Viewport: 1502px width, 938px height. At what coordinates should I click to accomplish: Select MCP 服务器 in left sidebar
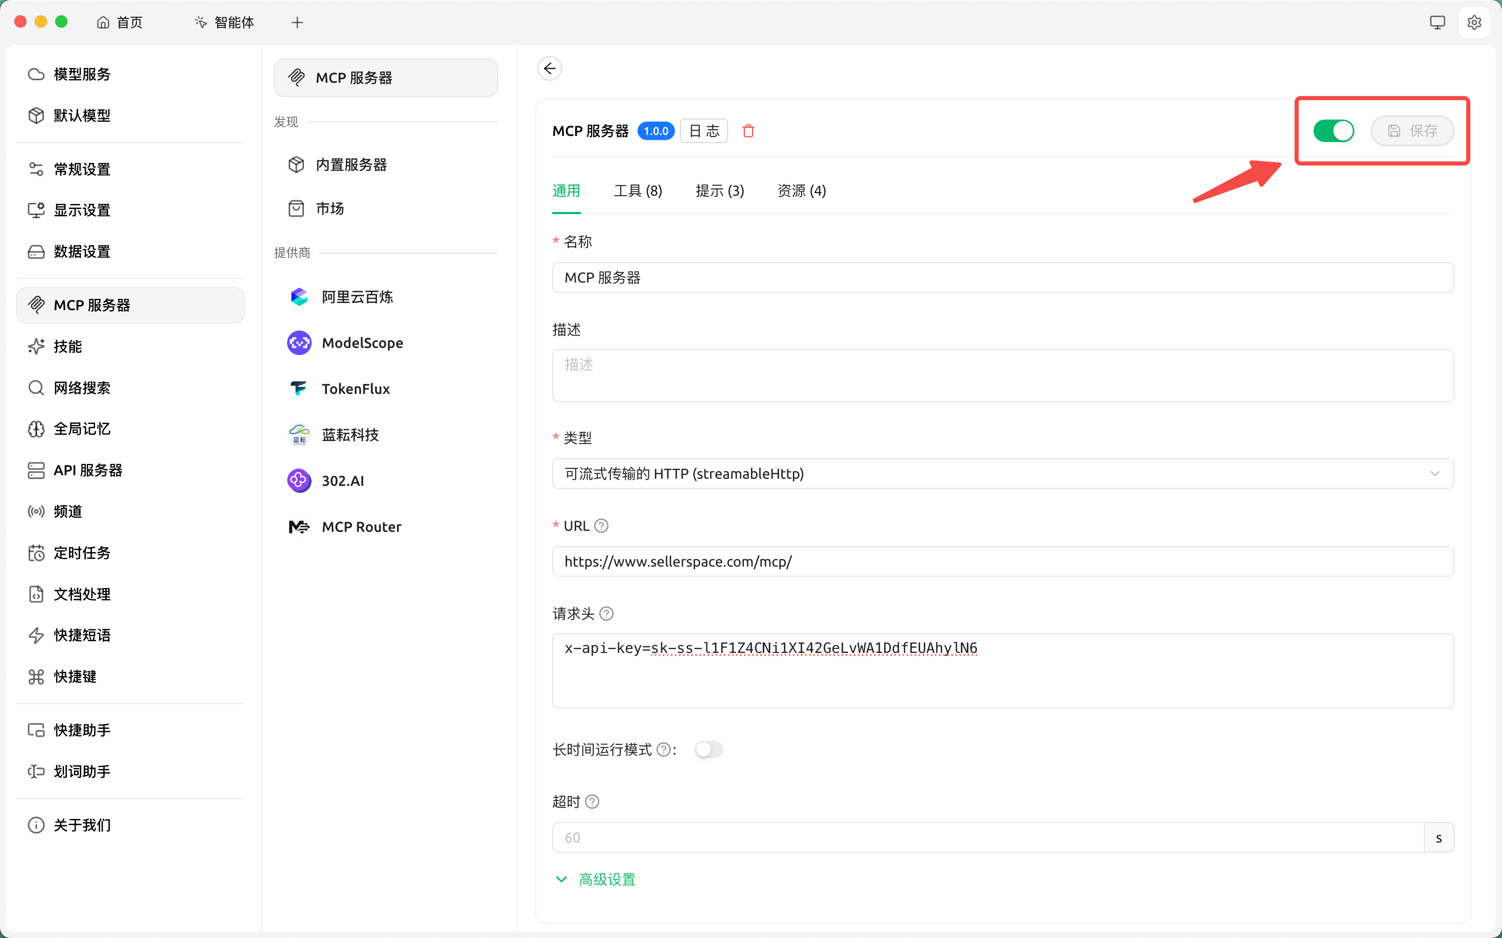coord(130,305)
